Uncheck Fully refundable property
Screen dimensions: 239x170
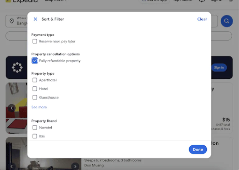pos(35,61)
